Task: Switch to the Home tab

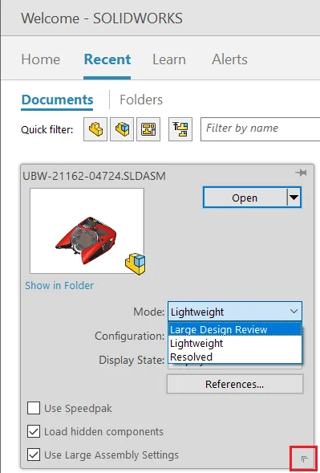Action: [x=41, y=59]
